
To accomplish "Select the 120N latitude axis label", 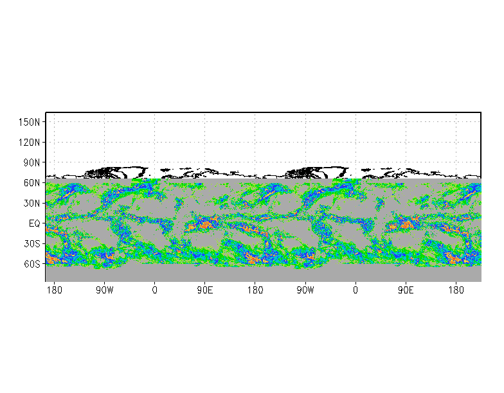I will (x=30, y=143).
